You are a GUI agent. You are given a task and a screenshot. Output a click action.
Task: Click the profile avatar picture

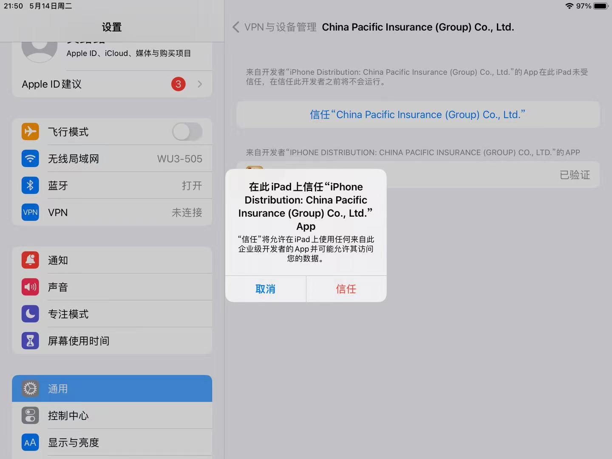click(x=40, y=52)
